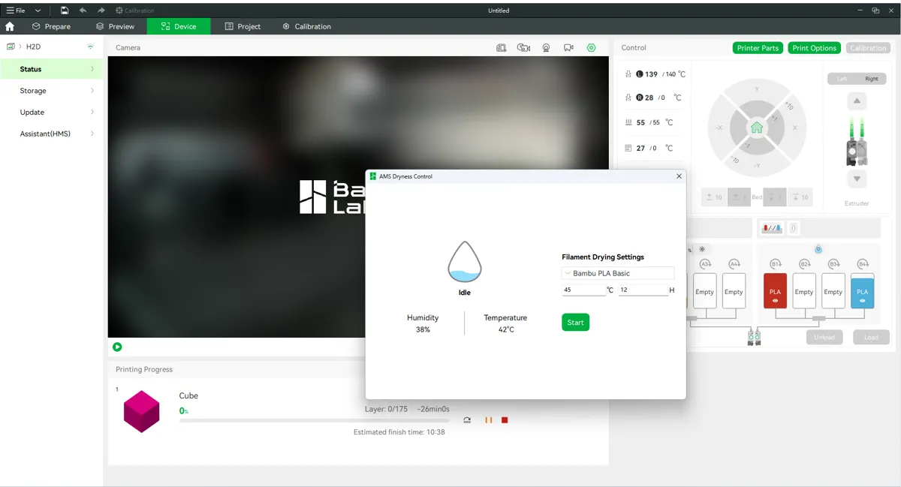The width and height of the screenshot is (901, 487).
Task: Click the SD card storage icon above camera
Action: (x=502, y=48)
